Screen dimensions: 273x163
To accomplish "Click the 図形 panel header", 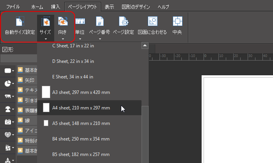I will (x=18, y=50).
